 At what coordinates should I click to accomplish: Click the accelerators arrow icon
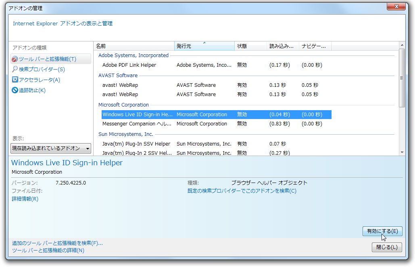(15, 79)
